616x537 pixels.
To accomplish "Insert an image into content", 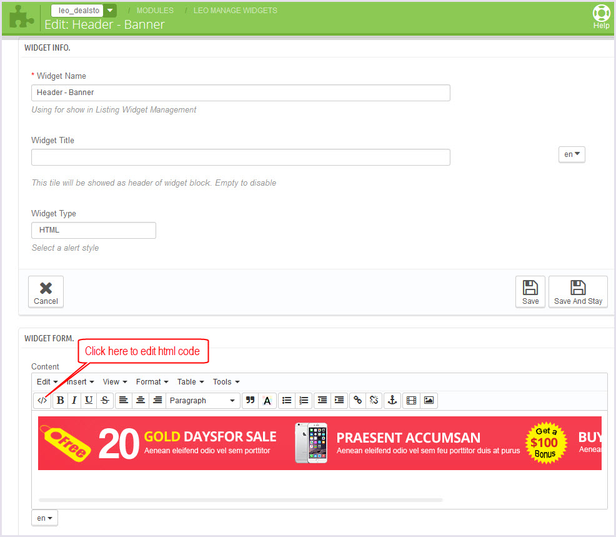I will (x=429, y=401).
